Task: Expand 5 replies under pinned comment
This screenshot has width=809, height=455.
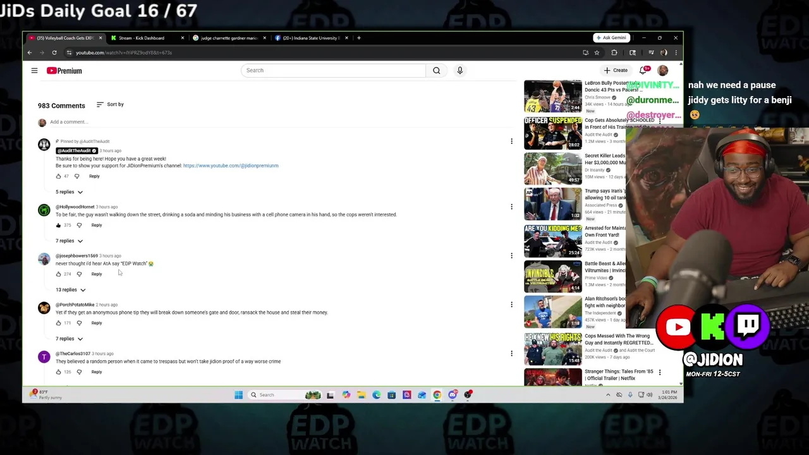Action: click(69, 191)
